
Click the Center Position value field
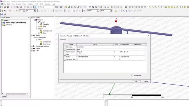95,52
